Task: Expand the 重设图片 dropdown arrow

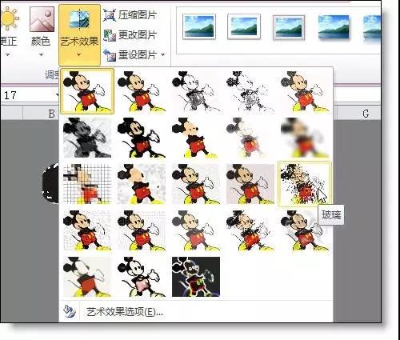Action: click(x=162, y=55)
